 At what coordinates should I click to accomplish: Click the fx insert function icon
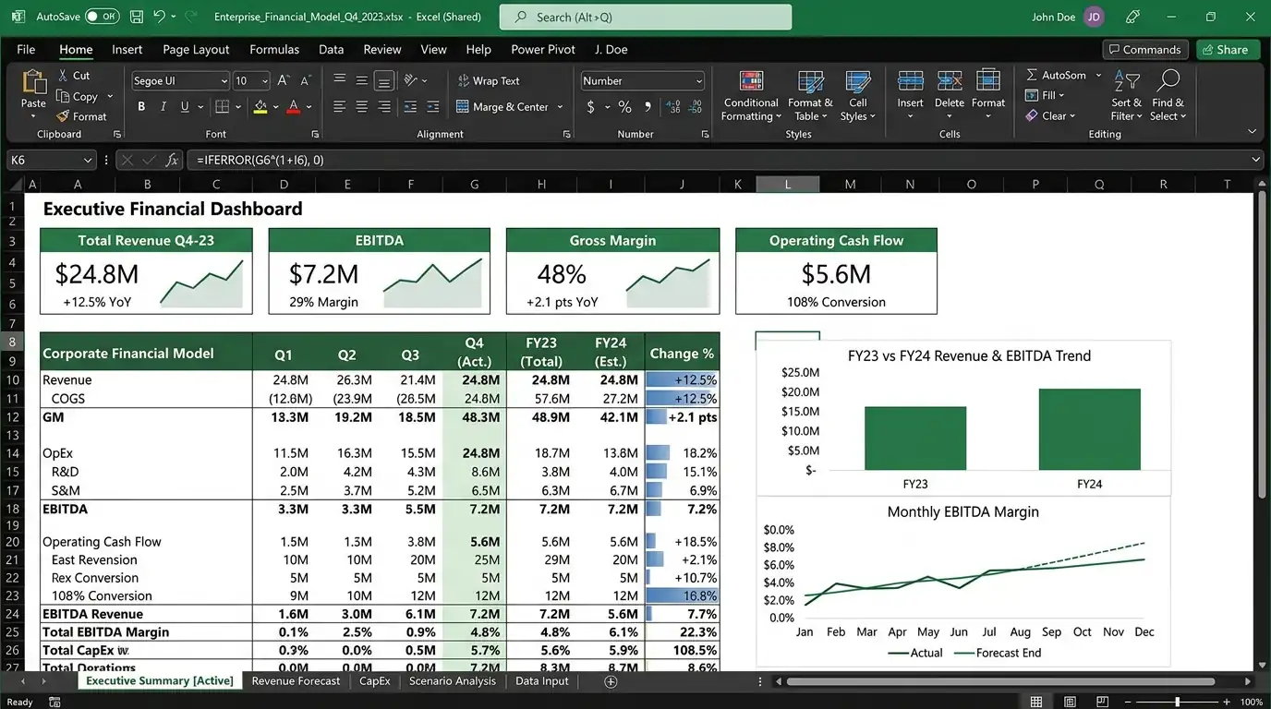point(172,160)
